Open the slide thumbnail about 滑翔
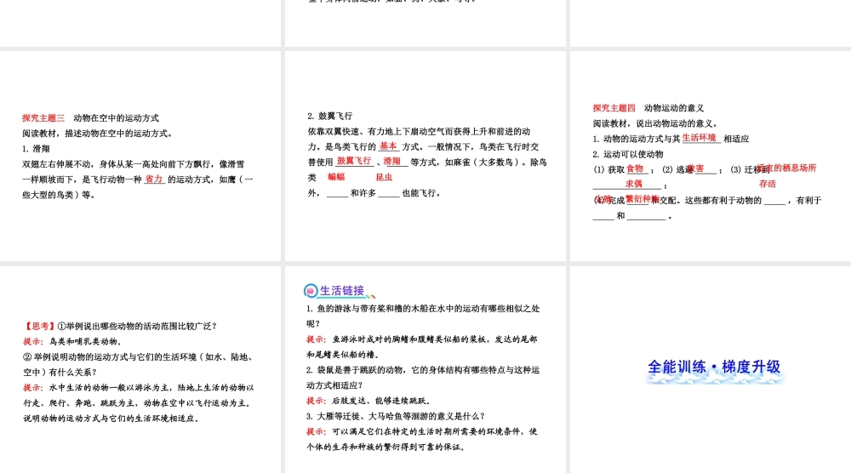 [x=140, y=156]
